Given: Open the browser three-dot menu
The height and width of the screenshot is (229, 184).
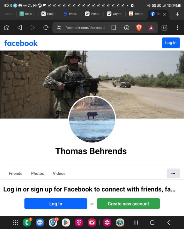Looking at the screenshot, I should tap(177, 28).
